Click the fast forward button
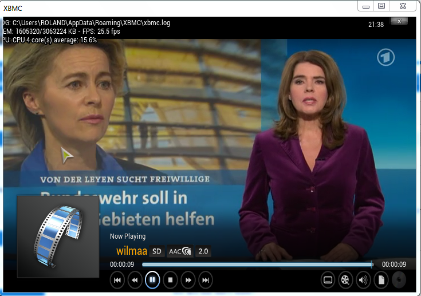This screenshot has height=296, width=421. click(x=188, y=280)
